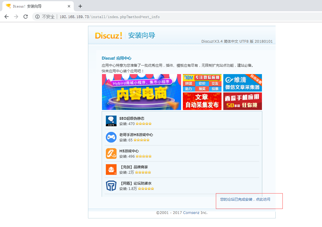Image resolution: width=322 pixels, height=227 pixels.
Task: Click the SEO超级伪静态 star rating
Action: pyautogui.click(x=144, y=124)
